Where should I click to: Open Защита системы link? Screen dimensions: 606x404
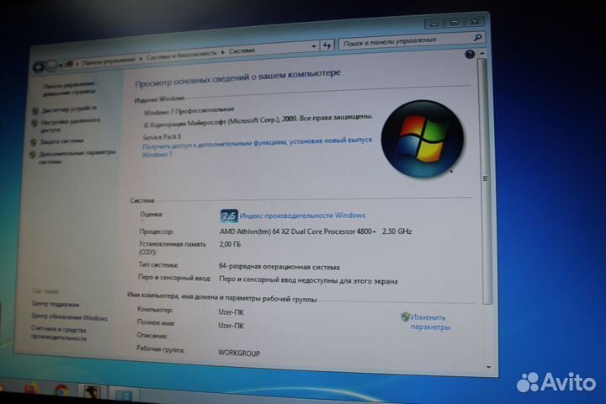(x=61, y=141)
